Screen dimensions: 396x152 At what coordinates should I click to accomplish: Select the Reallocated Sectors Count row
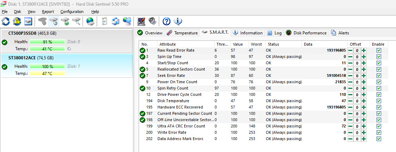click(181, 70)
